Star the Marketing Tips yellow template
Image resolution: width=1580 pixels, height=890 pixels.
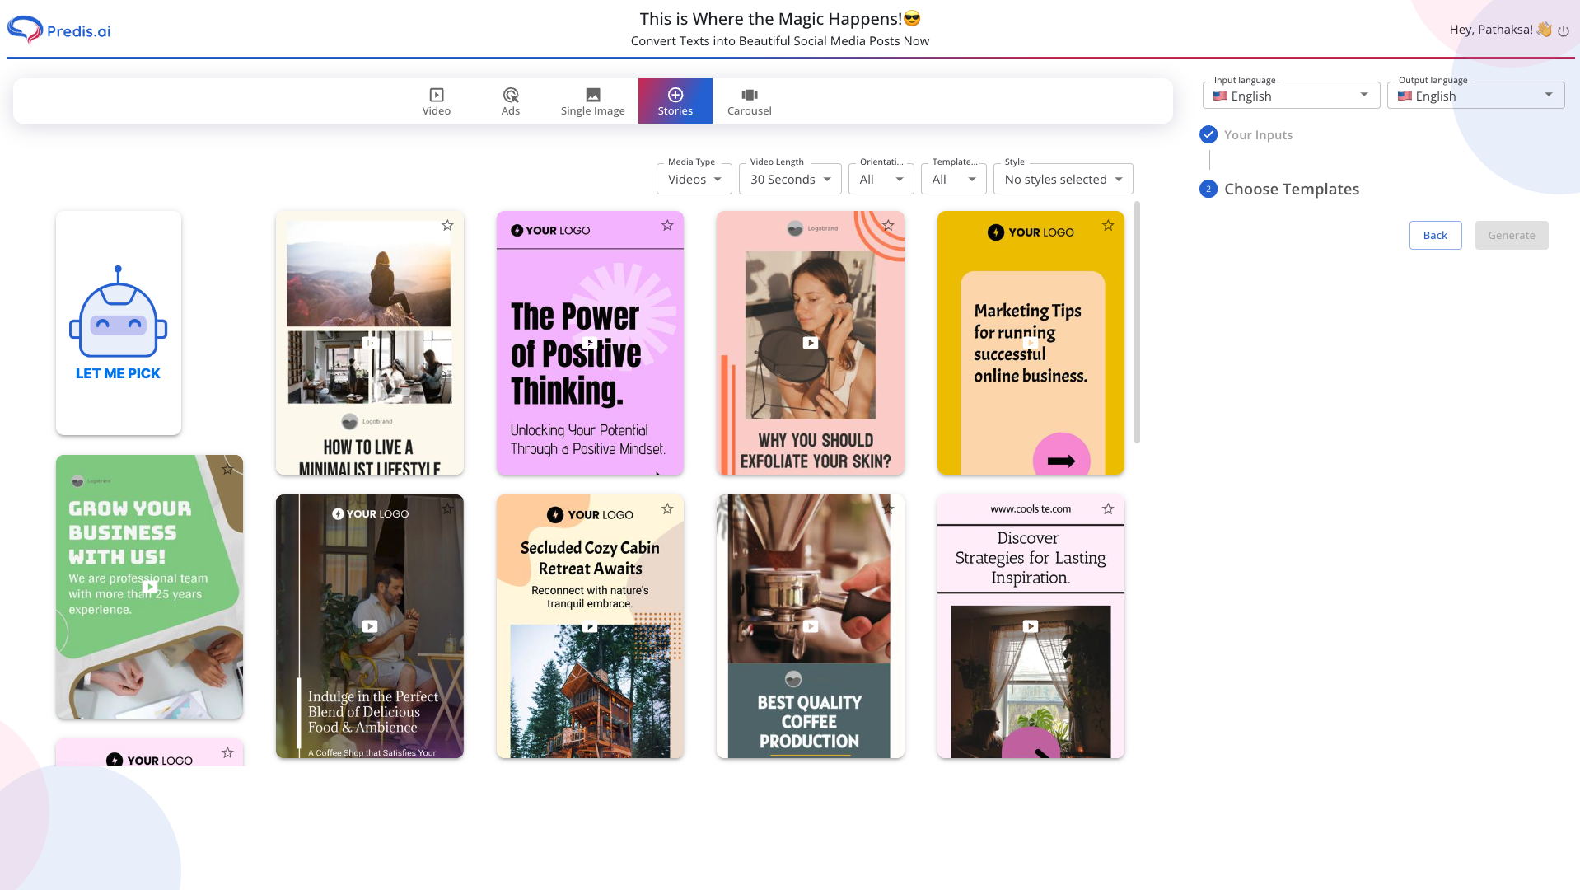click(1107, 224)
